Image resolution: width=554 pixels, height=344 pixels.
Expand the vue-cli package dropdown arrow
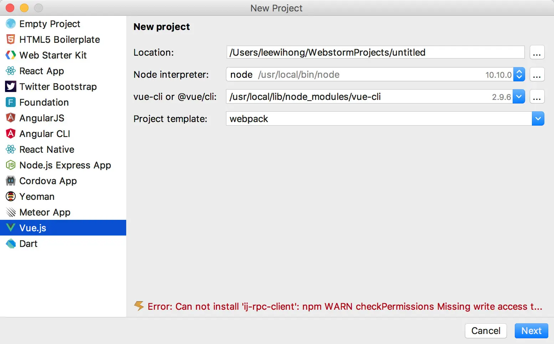519,97
